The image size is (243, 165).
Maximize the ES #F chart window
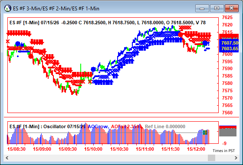[x=217, y=8]
